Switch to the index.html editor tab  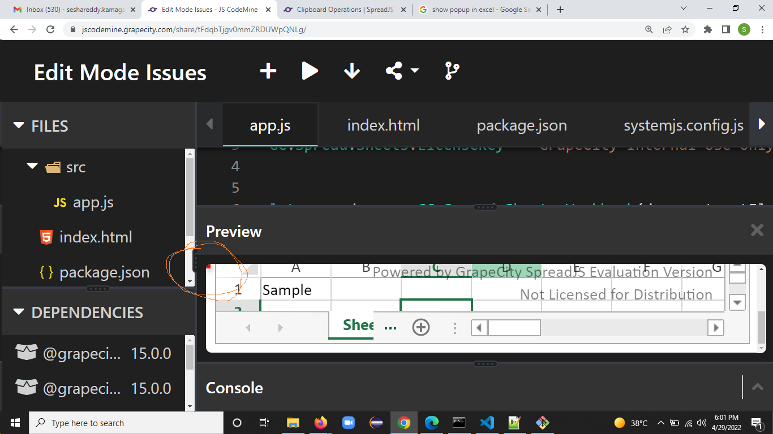point(383,125)
